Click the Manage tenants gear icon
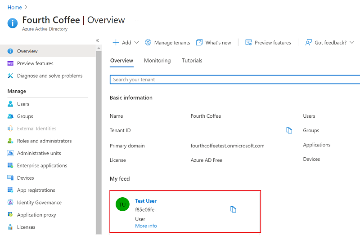360x235 pixels. (x=148, y=42)
